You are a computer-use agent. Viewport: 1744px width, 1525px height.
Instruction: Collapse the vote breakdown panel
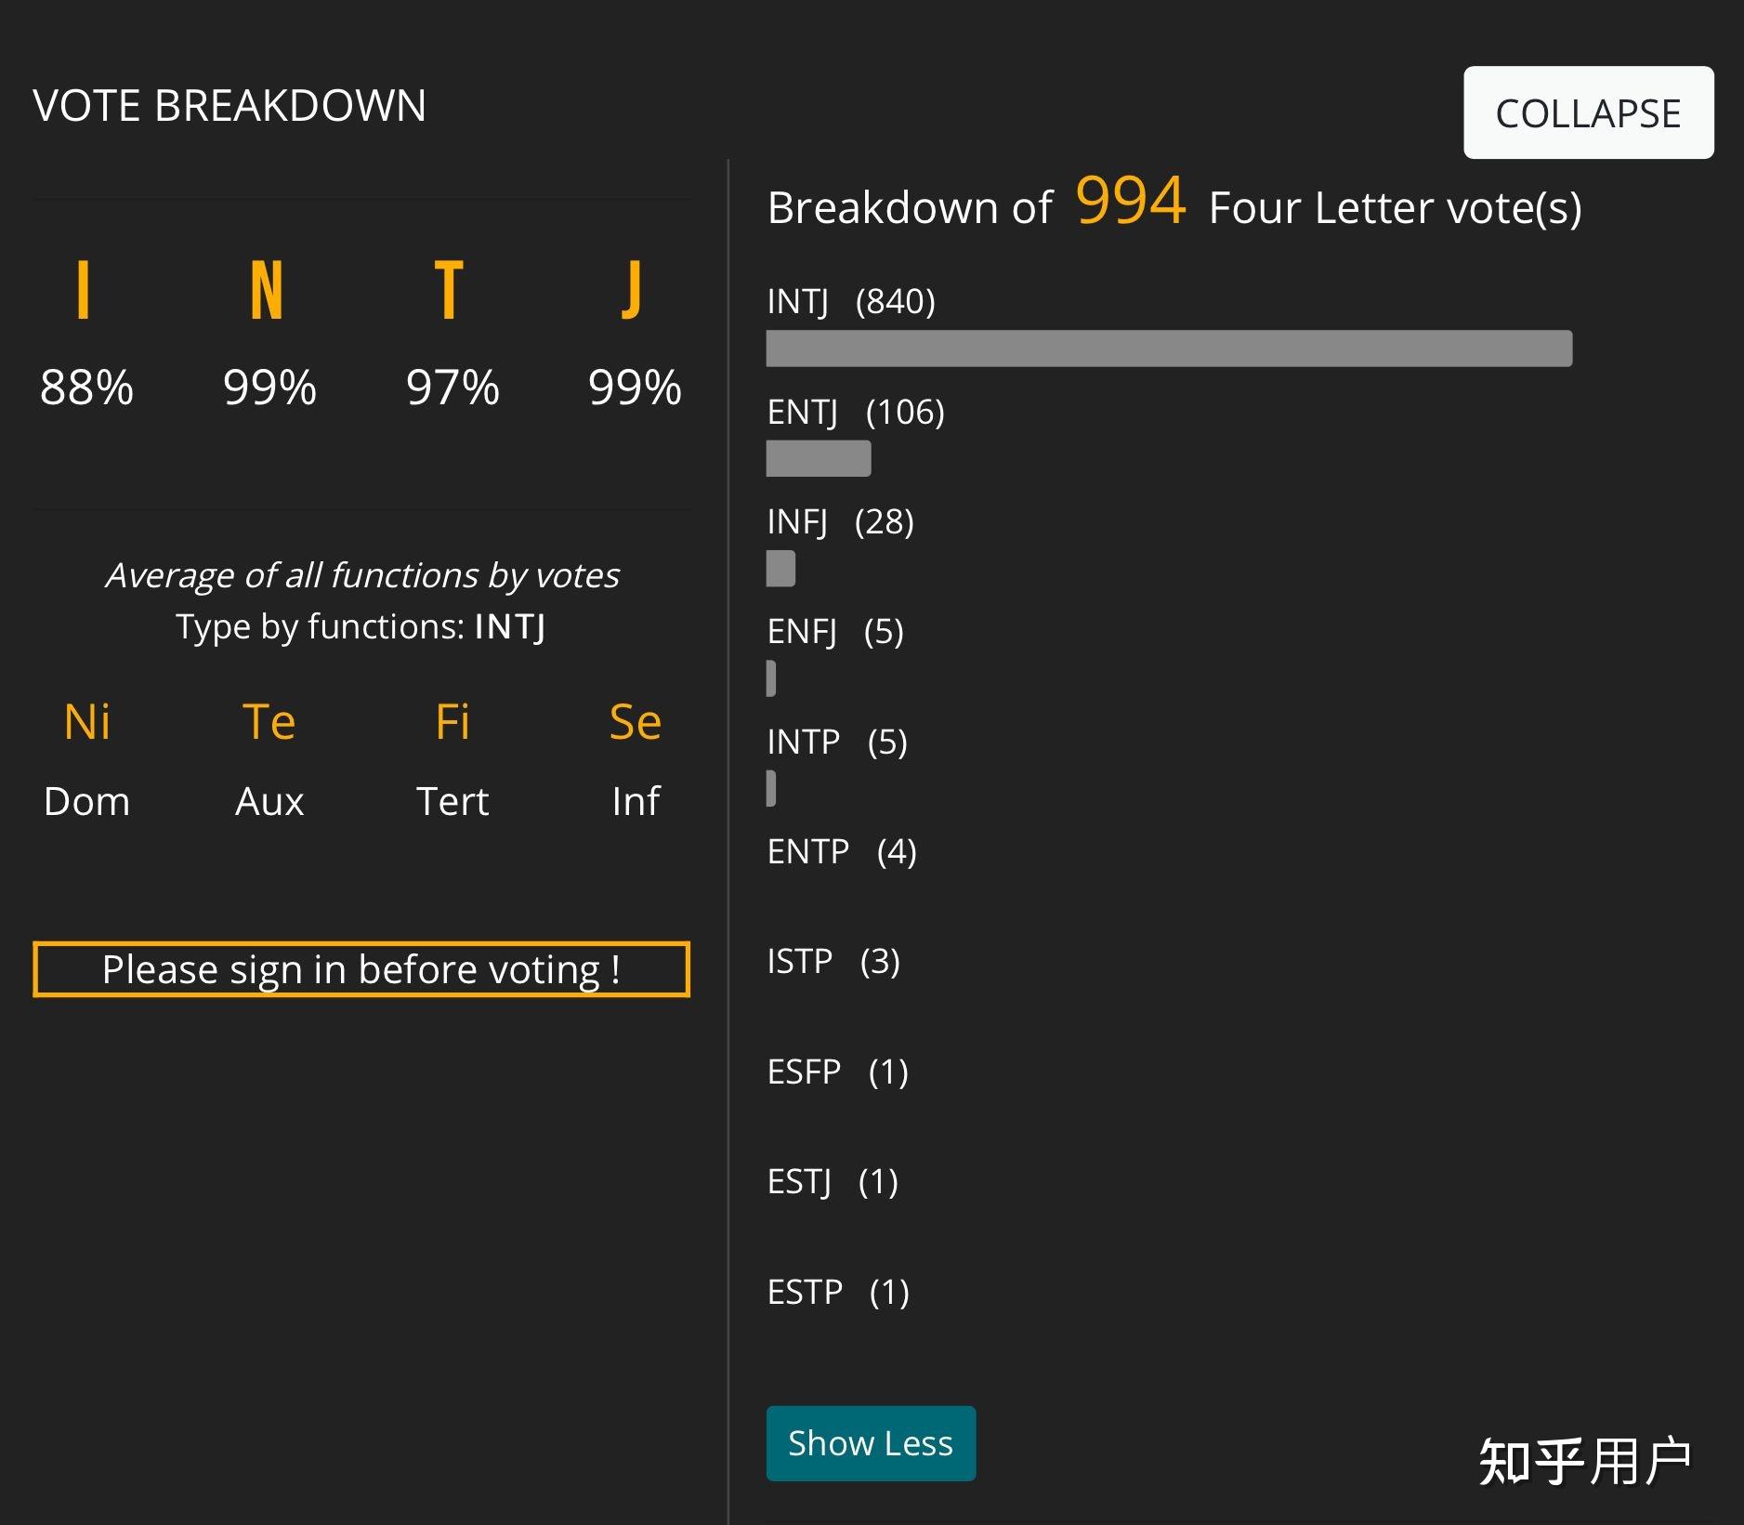point(1588,112)
